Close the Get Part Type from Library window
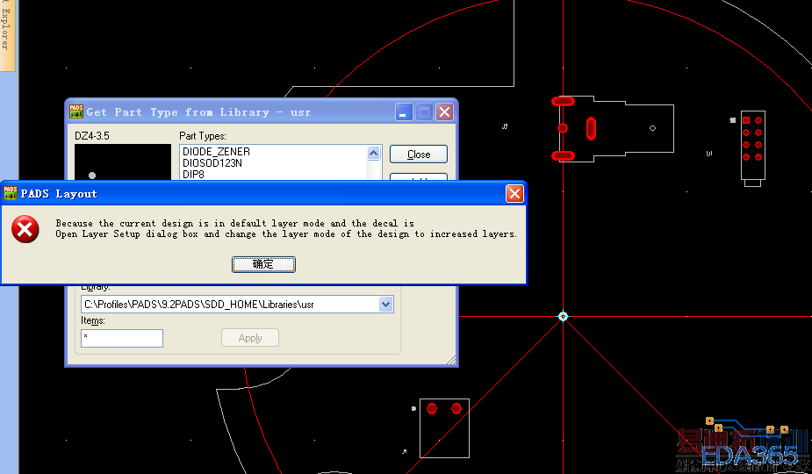Image resolution: width=812 pixels, height=474 pixels. (444, 111)
